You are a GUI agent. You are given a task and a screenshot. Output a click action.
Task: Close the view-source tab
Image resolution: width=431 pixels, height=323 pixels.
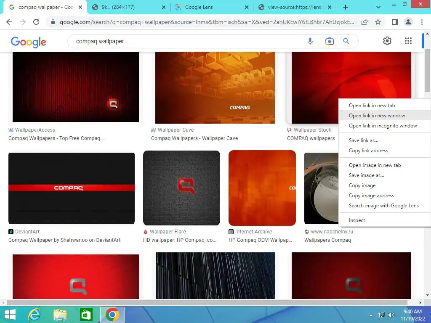point(330,7)
